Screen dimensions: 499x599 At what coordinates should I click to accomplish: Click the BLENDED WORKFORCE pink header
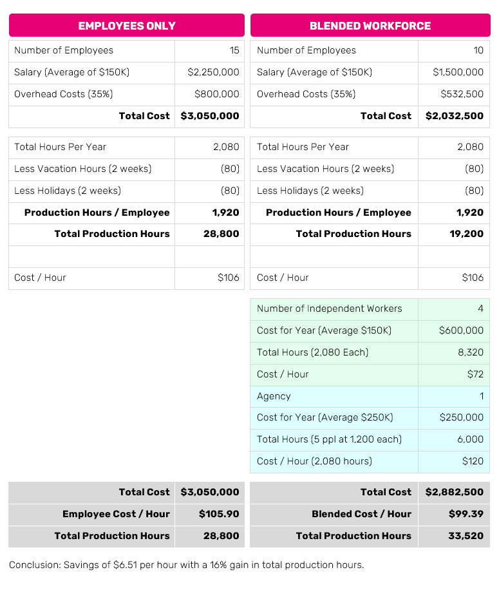370,26
